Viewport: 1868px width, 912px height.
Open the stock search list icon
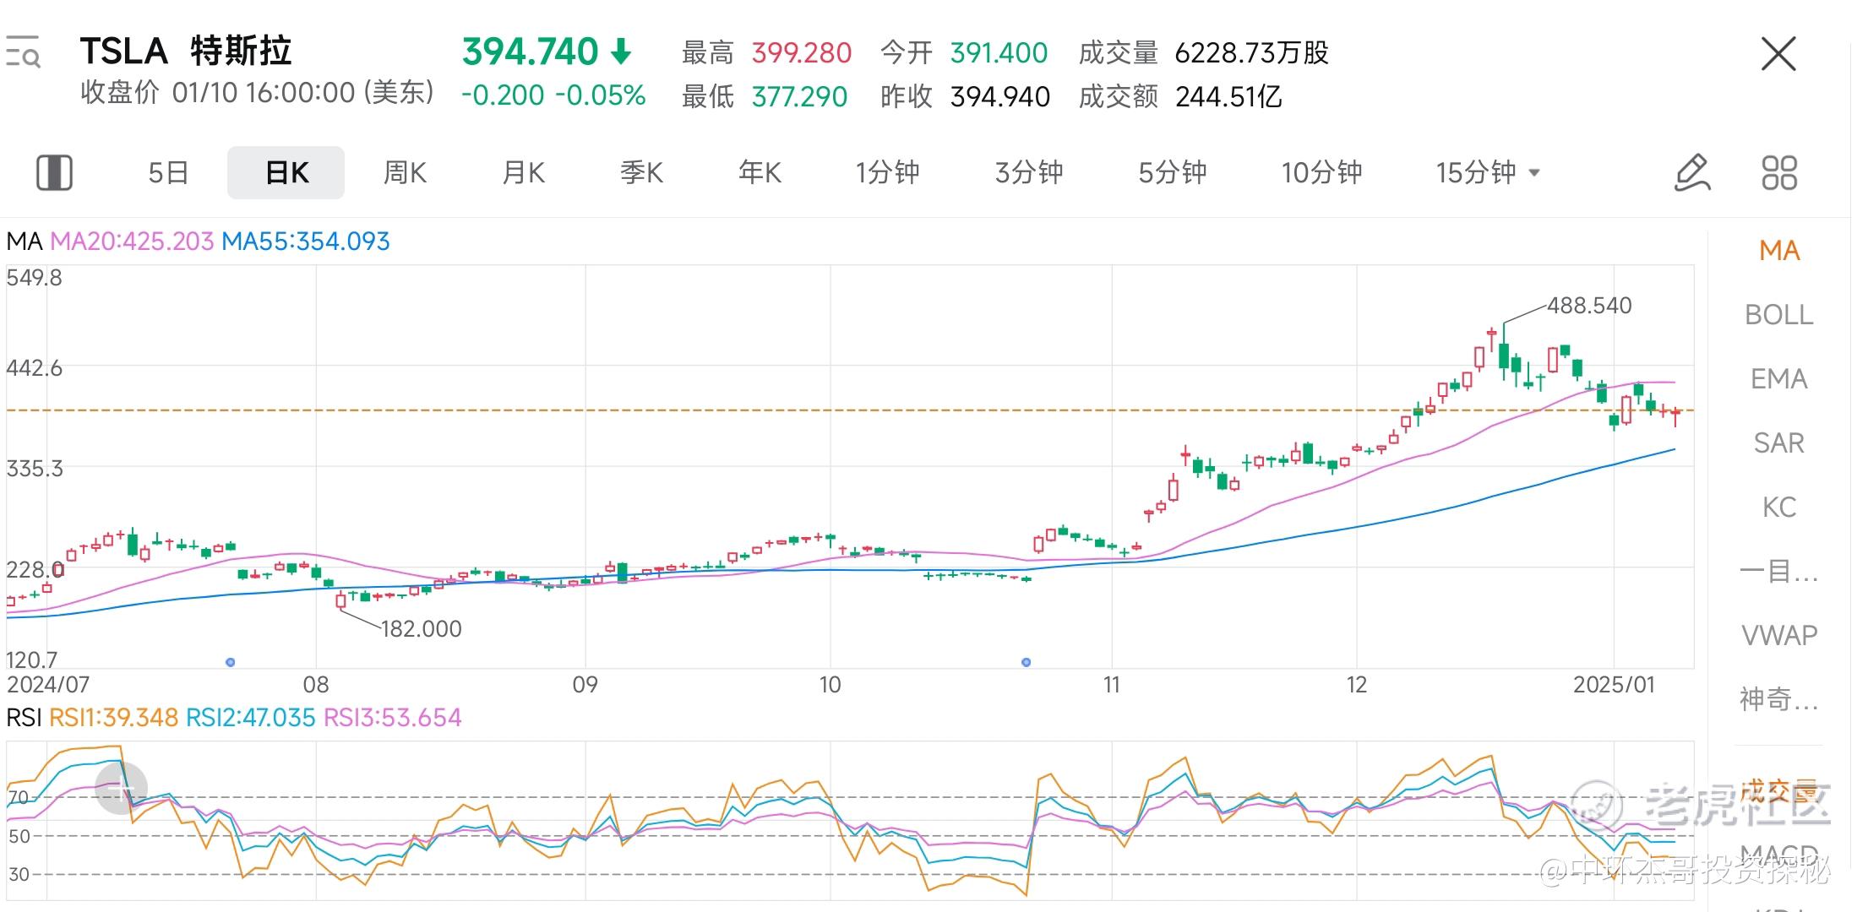tap(23, 52)
